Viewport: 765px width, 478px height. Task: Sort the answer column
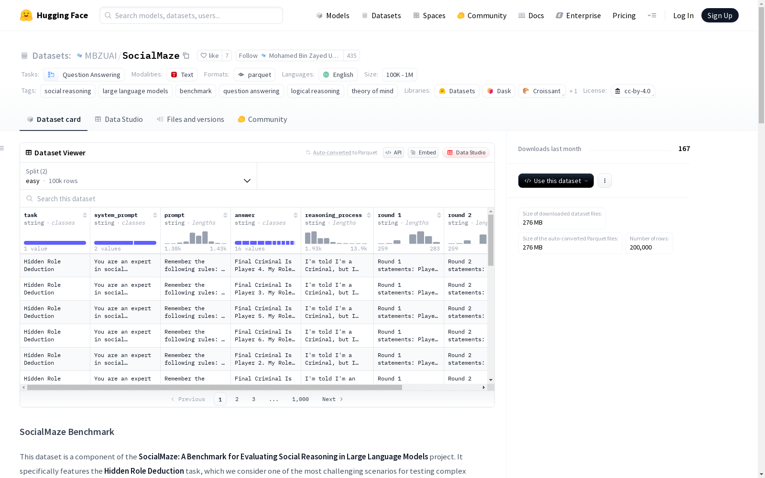tap(295, 215)
